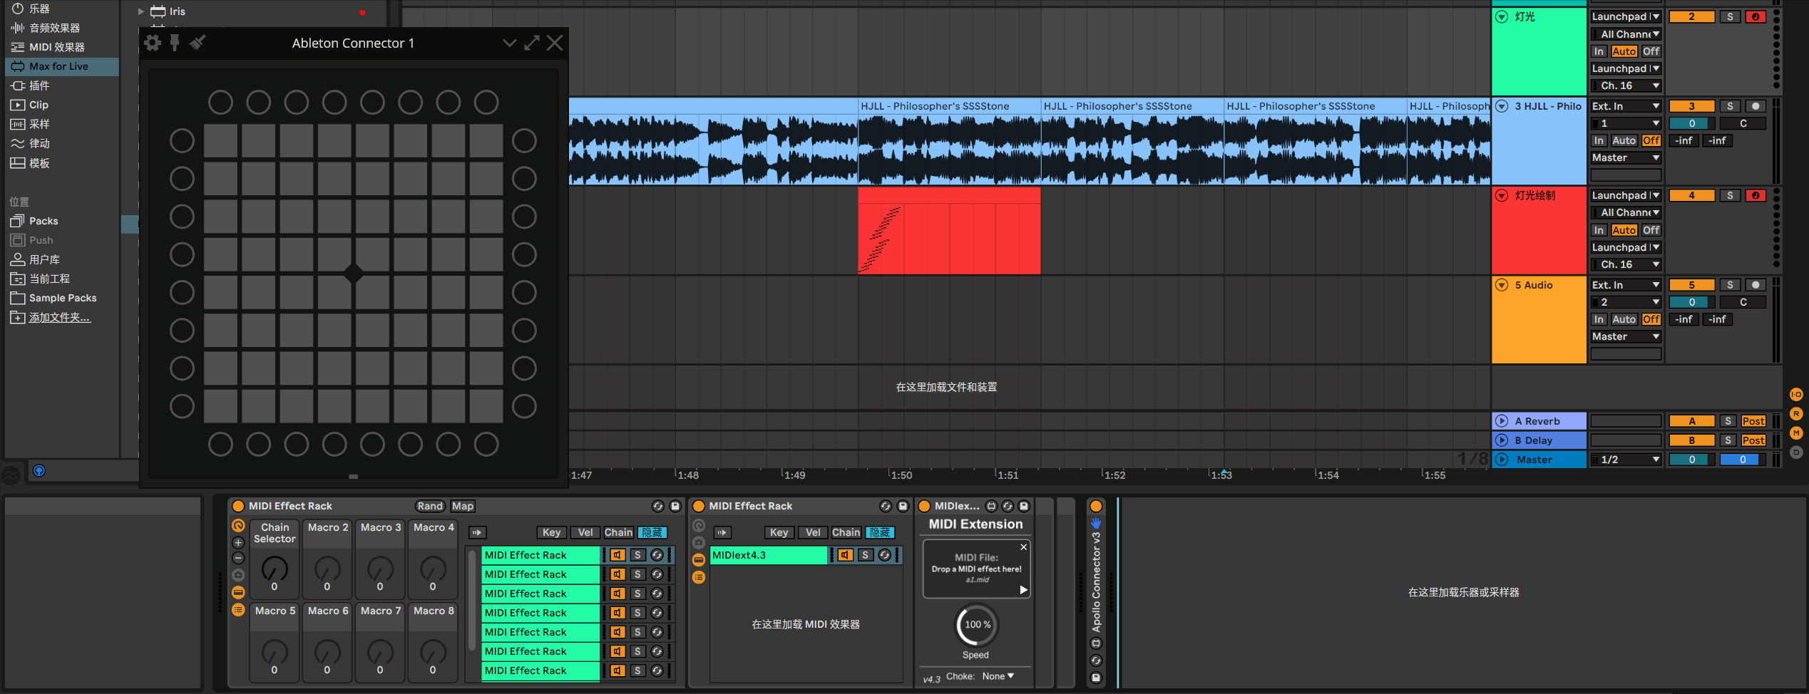Click the Auto Select button in the chain list header
Viewport: 1809px width, 694px height.
pos(477,532)
